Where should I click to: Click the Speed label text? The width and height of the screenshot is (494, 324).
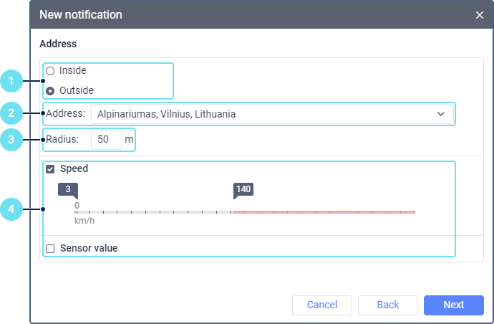coord(74,170)
